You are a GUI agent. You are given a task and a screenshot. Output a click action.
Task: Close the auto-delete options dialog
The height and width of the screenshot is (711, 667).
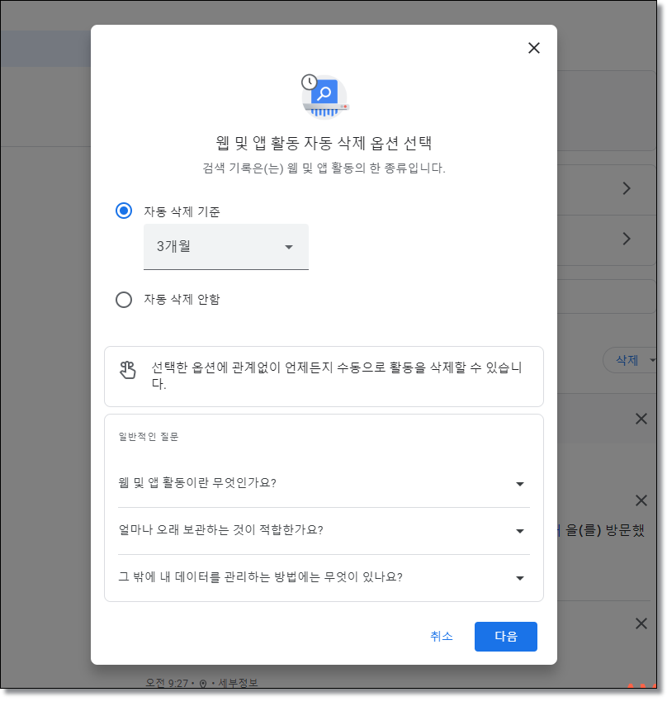click(533, 48)
